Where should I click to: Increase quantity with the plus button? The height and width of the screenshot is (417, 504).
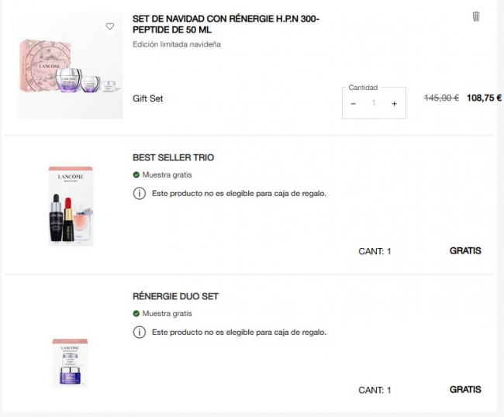point(394,103)
